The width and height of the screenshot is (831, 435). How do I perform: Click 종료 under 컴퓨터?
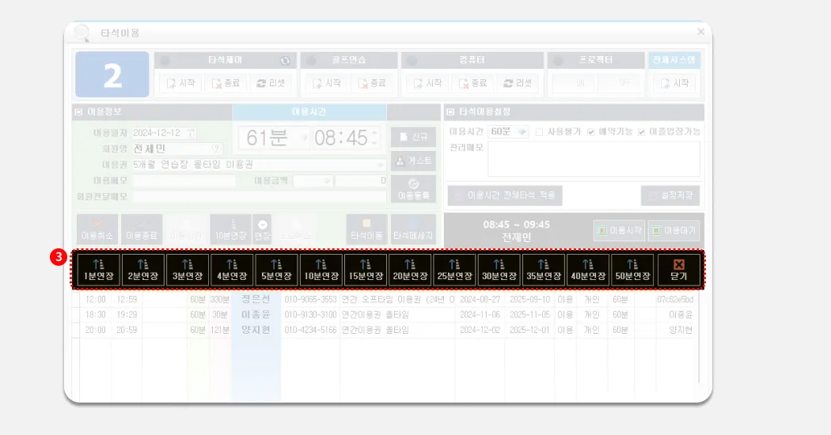[x=472, y=83]
